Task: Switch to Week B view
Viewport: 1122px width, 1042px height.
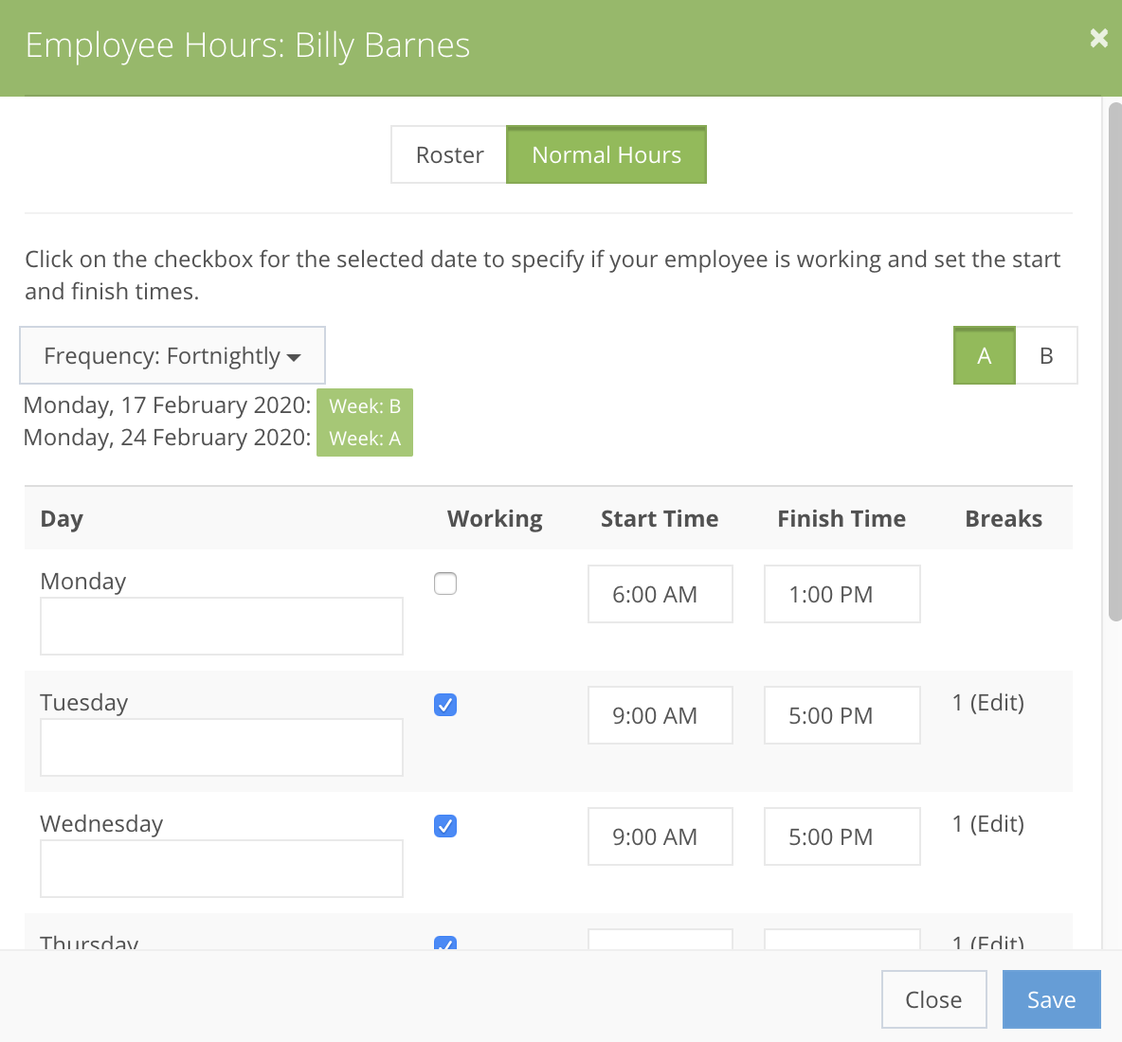Action: click(x=1046, y=355)
